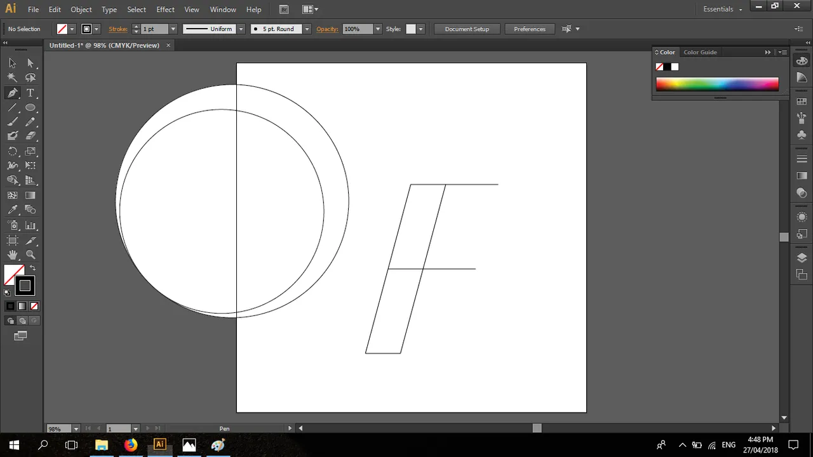Activate the None mode button under swatches
Image resolution: width=813 pixels, height=457 pixels.
pyautogui.click(x=34, y=306)
